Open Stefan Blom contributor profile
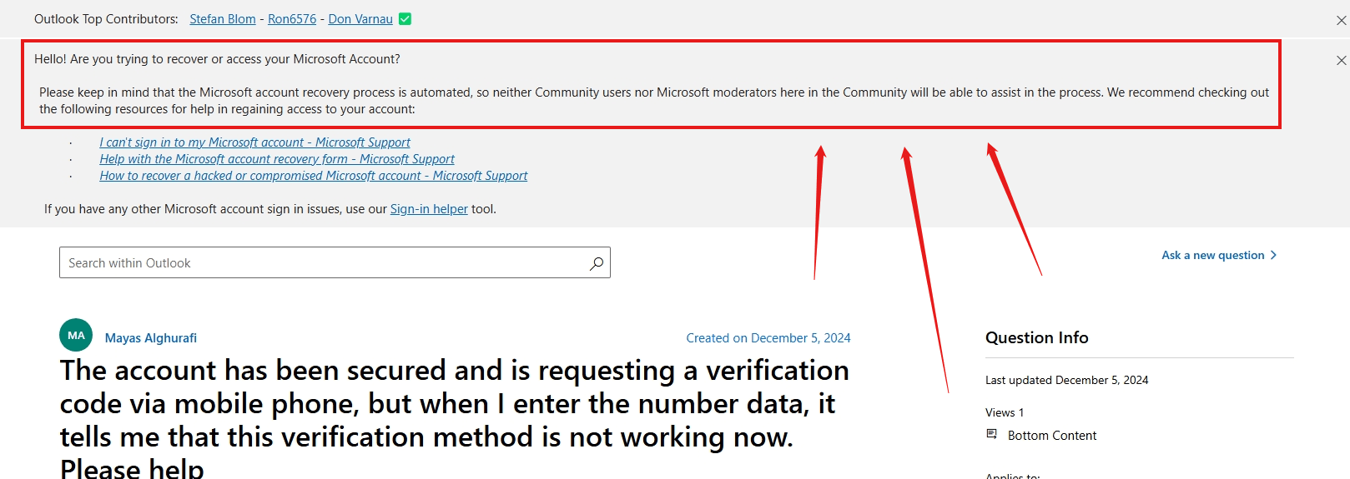The image size is (1350, 479). 223,19
